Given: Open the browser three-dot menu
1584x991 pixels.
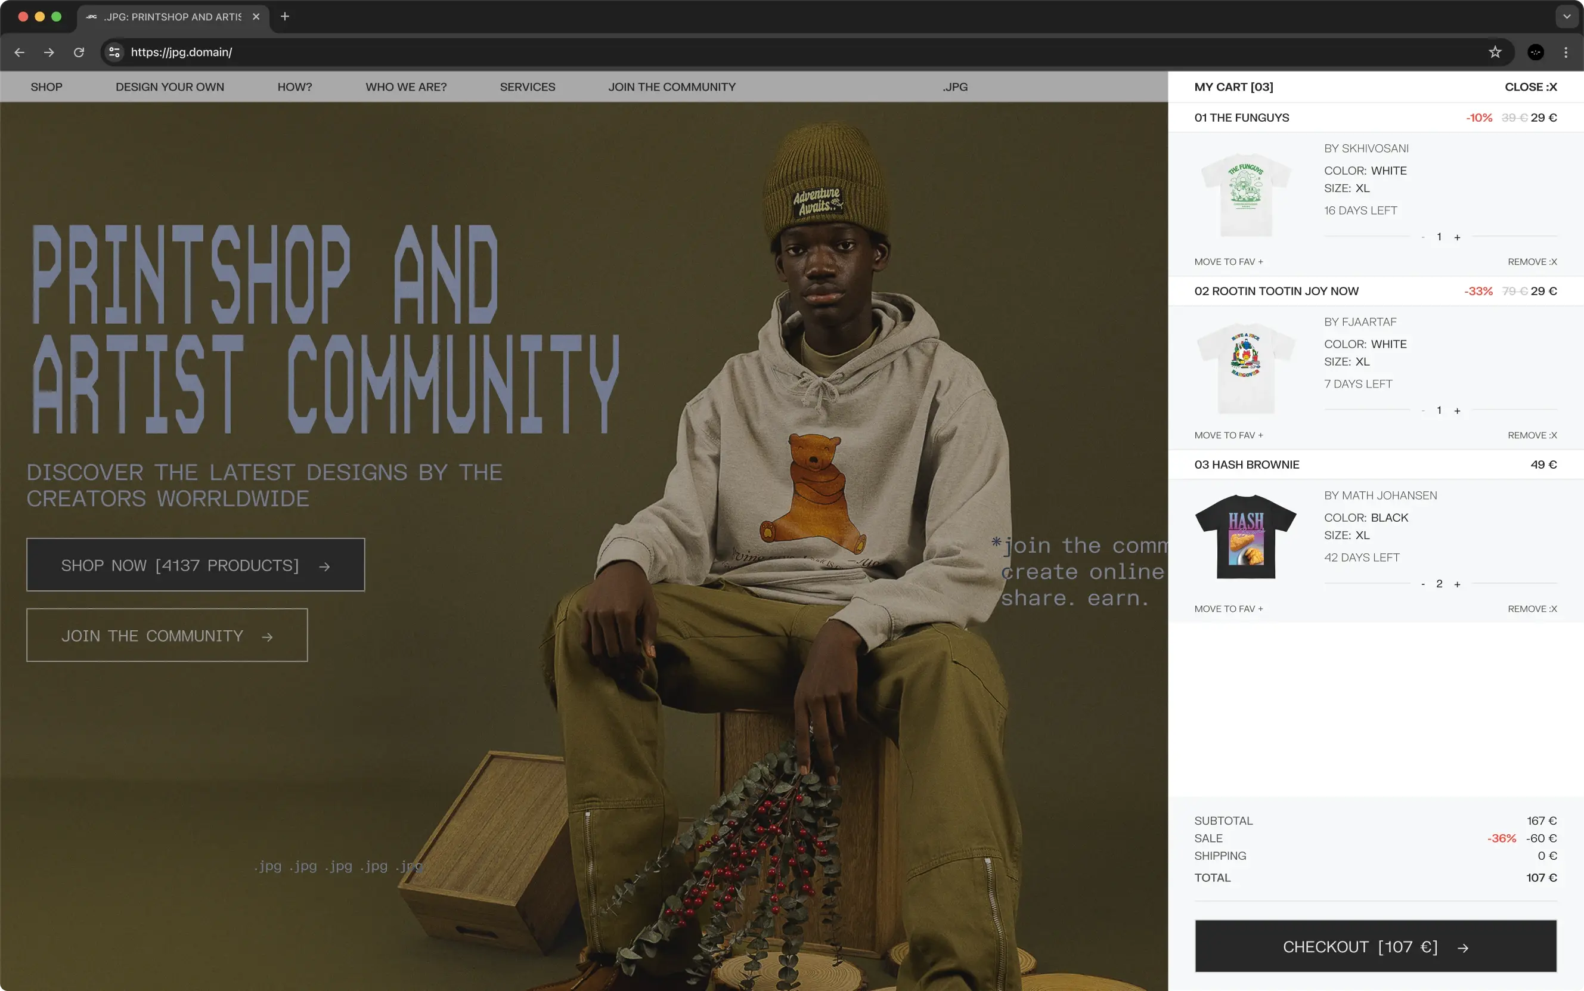Looking at the screenshot, I should click(x=1566, y=52).
